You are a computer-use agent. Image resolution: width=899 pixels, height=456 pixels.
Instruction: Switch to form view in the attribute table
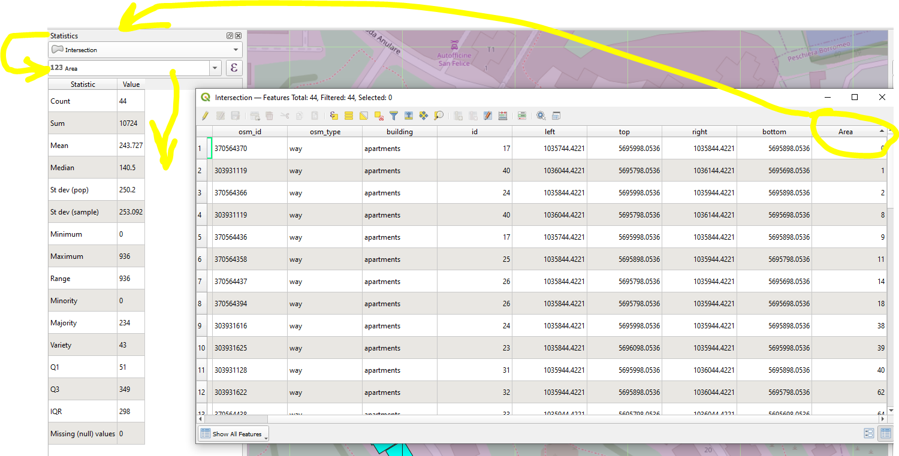click(869, 434)
